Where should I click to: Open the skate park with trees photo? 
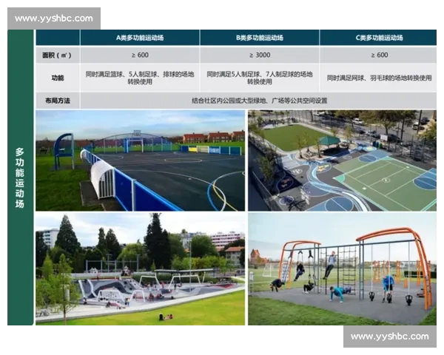point(140,269)
